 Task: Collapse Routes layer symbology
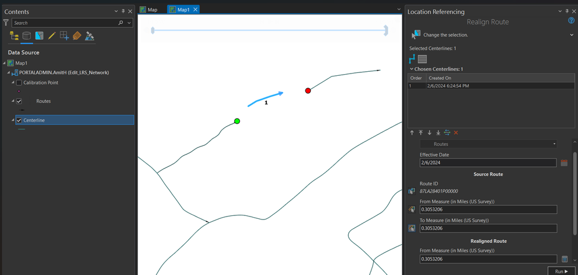point(13,101)
